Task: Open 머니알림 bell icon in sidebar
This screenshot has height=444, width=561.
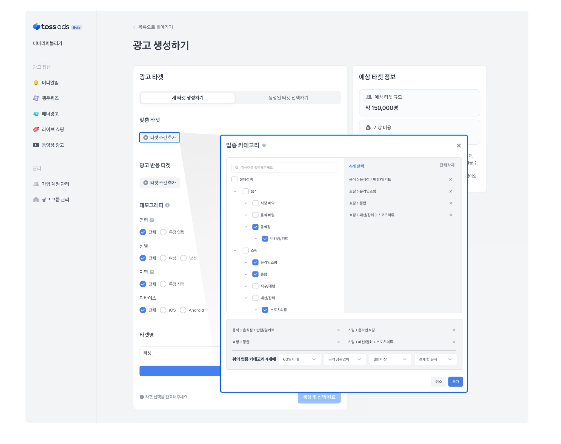Action: (36, 83)
